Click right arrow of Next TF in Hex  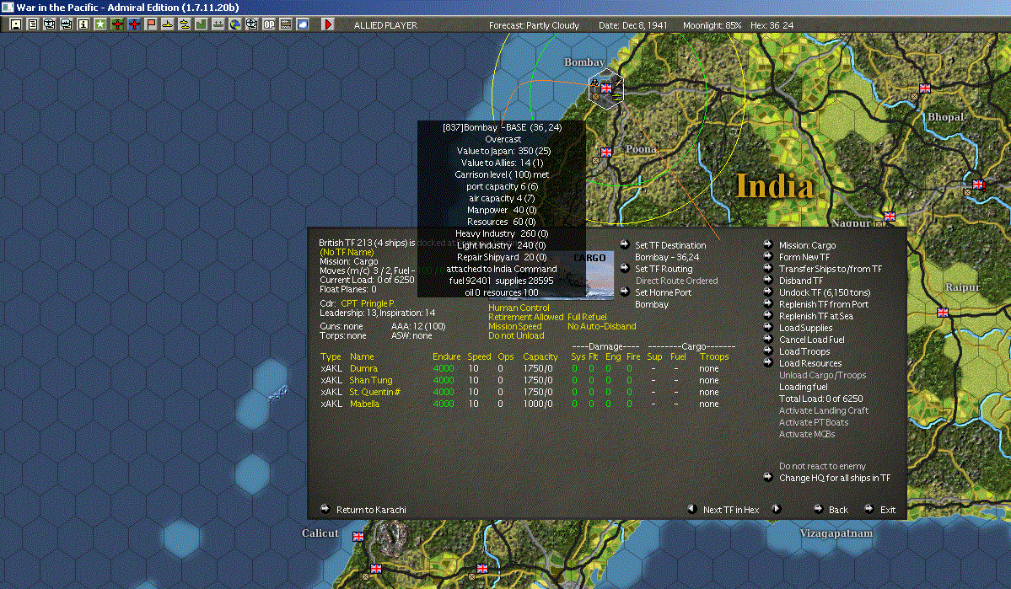pyautogui.click(x=777, y=508)
